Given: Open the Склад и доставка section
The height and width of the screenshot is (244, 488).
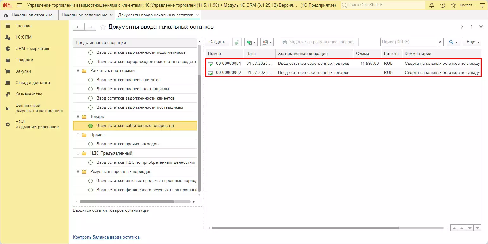Looking at the screenshot, I should pyautogui.click(x=33, y=83).
